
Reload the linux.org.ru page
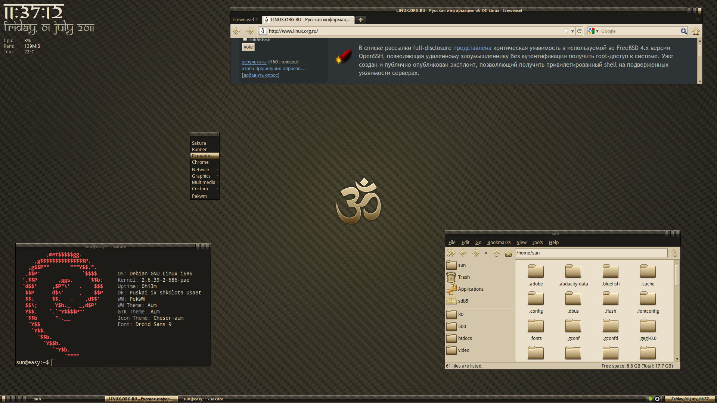(579, 31)
